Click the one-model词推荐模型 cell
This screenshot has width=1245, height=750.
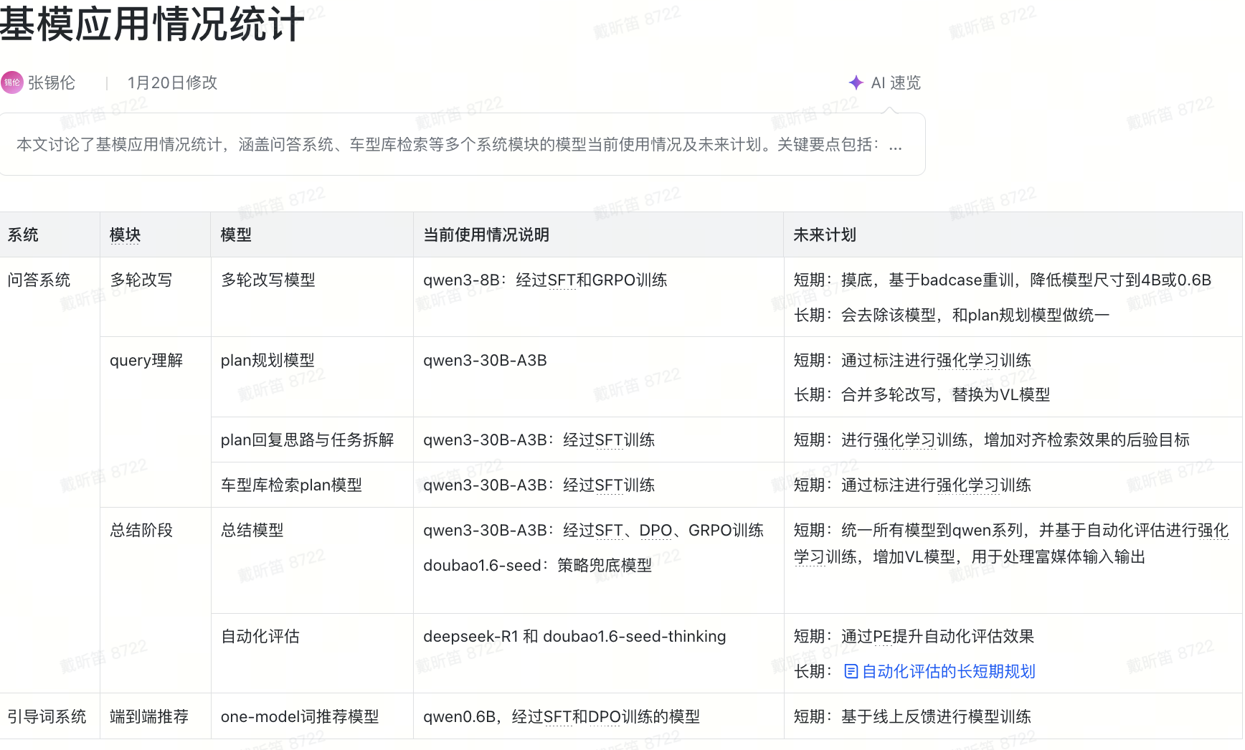pyautogui.click(x=299, y=717)
